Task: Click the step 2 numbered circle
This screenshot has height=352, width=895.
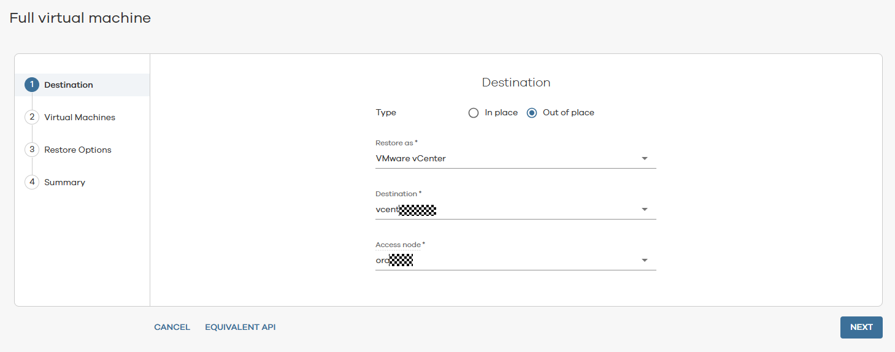Action: (x=32, y=117)
